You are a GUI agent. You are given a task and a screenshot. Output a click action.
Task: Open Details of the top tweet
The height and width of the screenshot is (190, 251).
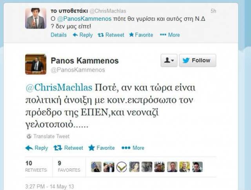[x=58, y=35]
